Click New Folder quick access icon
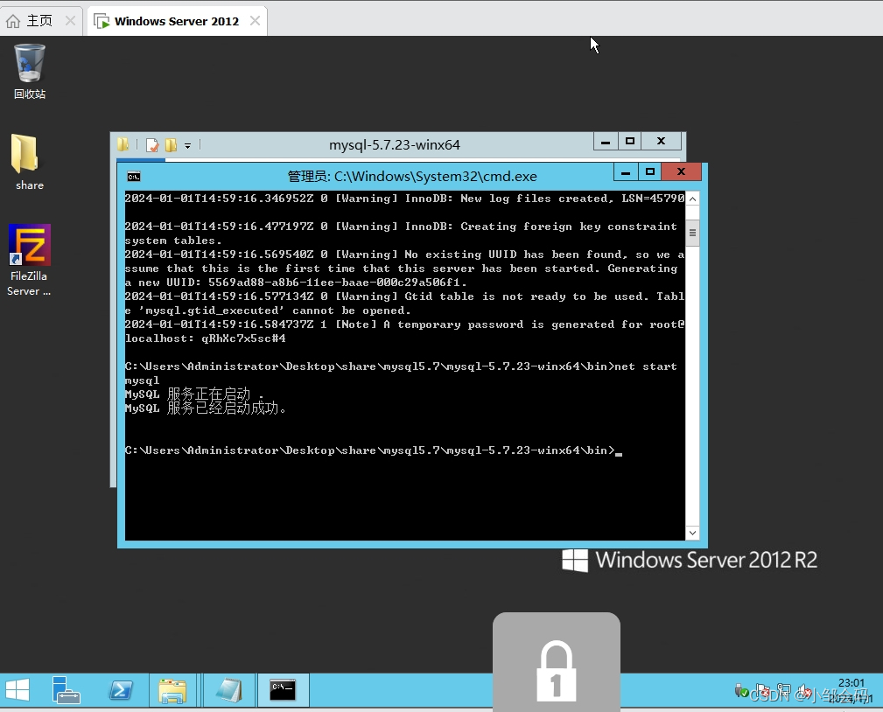This screenshot has width=883, height=712. click(x=172, y=145)
